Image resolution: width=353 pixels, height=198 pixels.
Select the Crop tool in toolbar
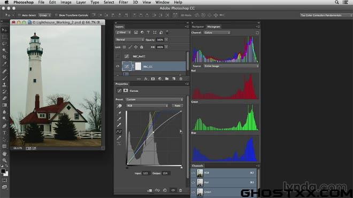point(4,57)
